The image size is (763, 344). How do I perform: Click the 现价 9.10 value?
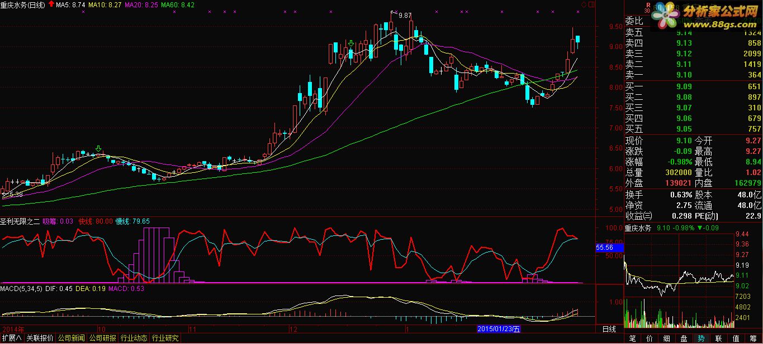(683, 140)
